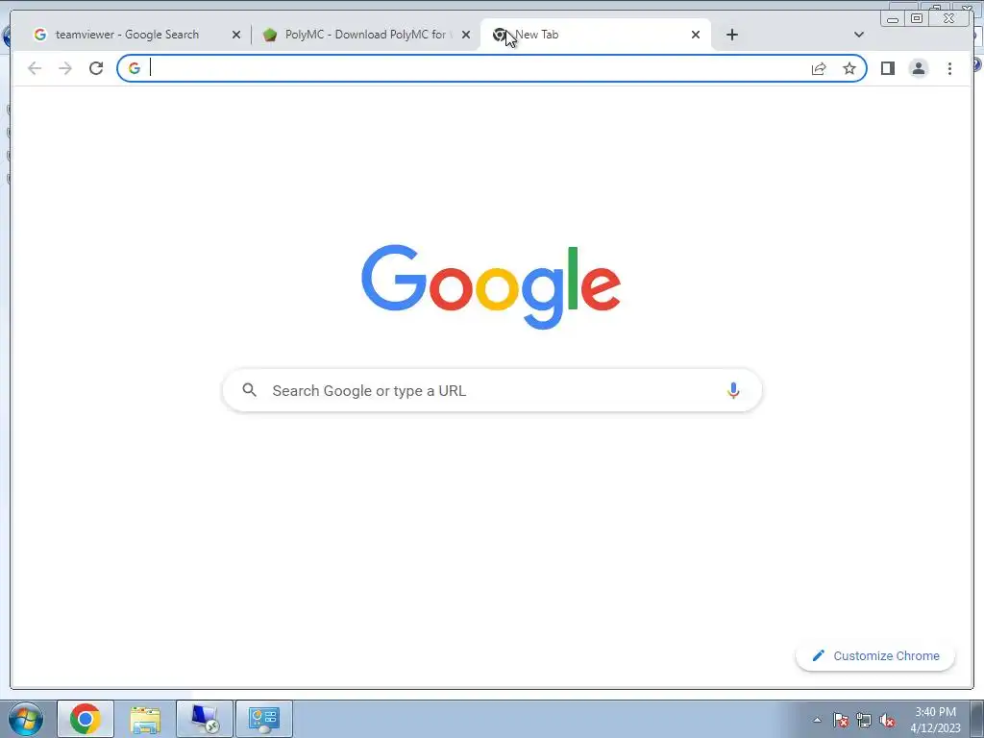Share this page via share icon

[x=819, y=68]
